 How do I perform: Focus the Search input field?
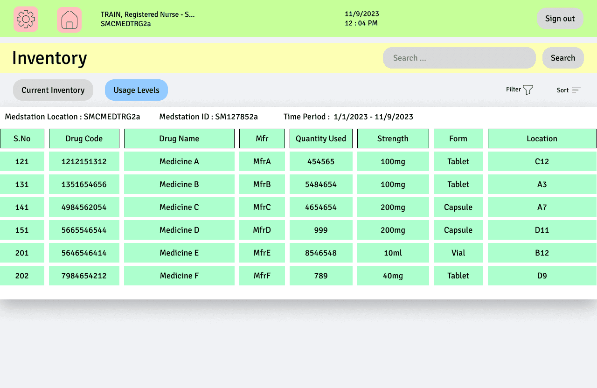click(459, 58)
